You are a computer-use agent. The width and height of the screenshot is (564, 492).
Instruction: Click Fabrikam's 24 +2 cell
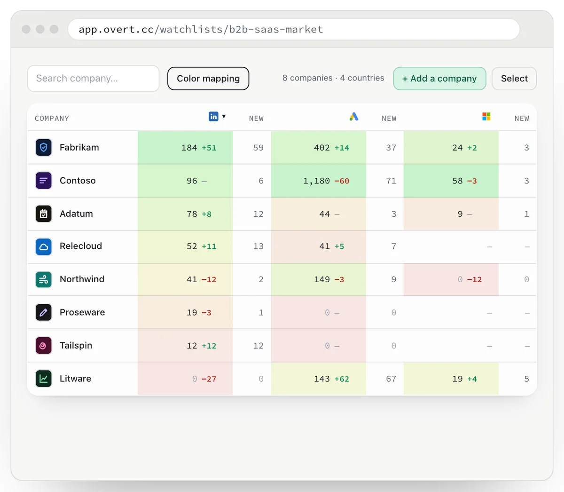[451, 148]
